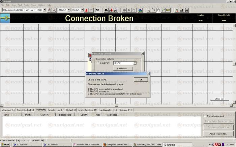Viewport: 236px width, 147px height.
Task: Open the Indonesia Map selection dropdown
Action: click(44, 10)
